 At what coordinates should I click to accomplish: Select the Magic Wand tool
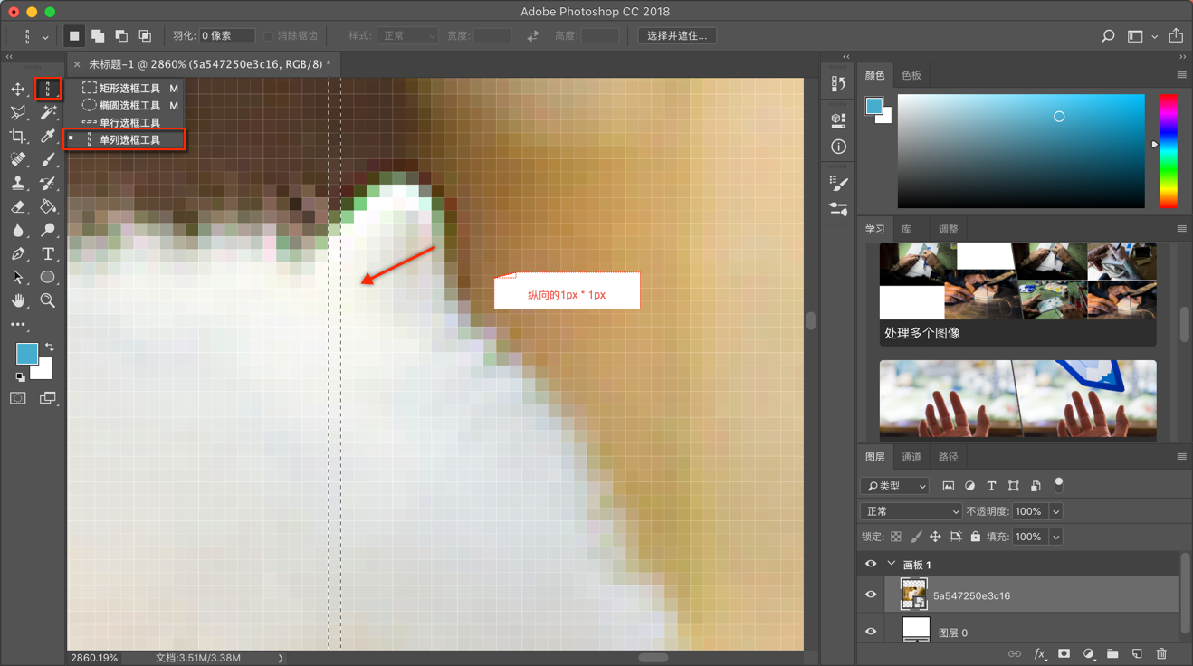pyautogui.click(x=48, y=112)
